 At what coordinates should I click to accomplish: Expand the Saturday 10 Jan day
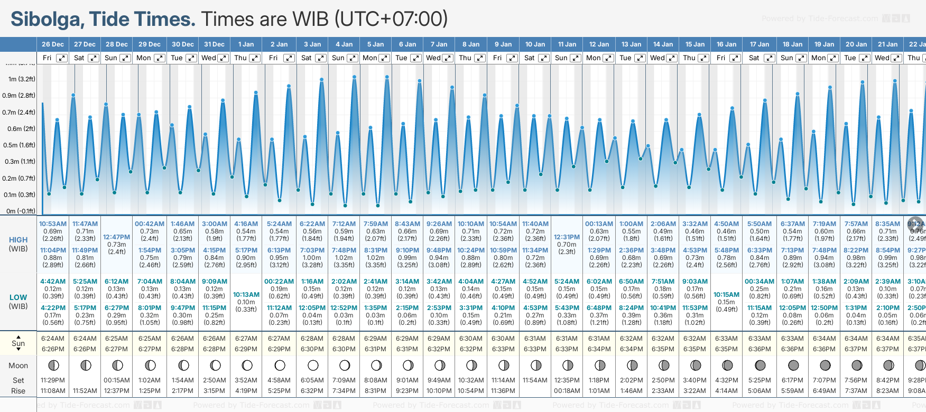coord(543,58)
